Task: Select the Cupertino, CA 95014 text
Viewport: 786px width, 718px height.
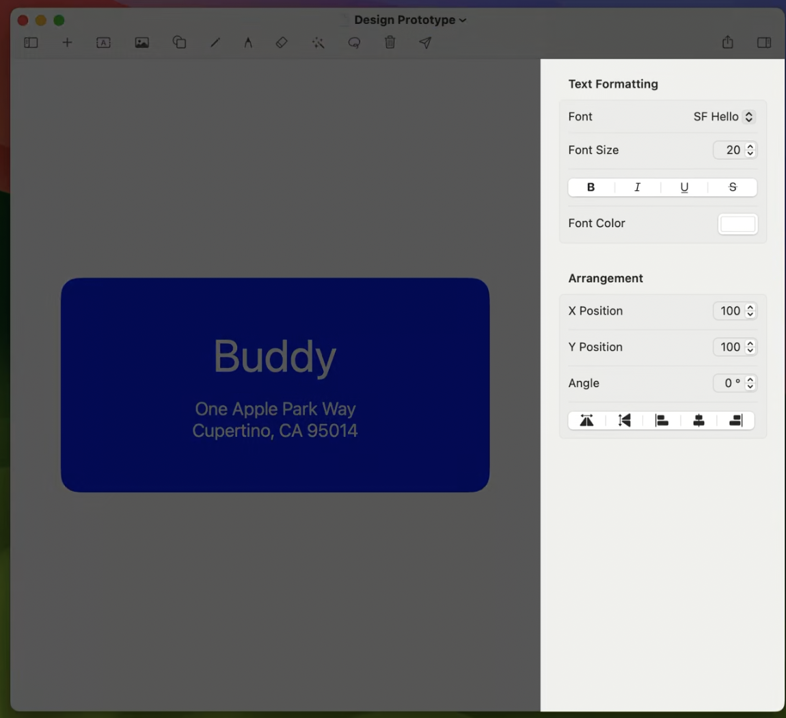Action: pyautogui.click(x=275, y=431)
